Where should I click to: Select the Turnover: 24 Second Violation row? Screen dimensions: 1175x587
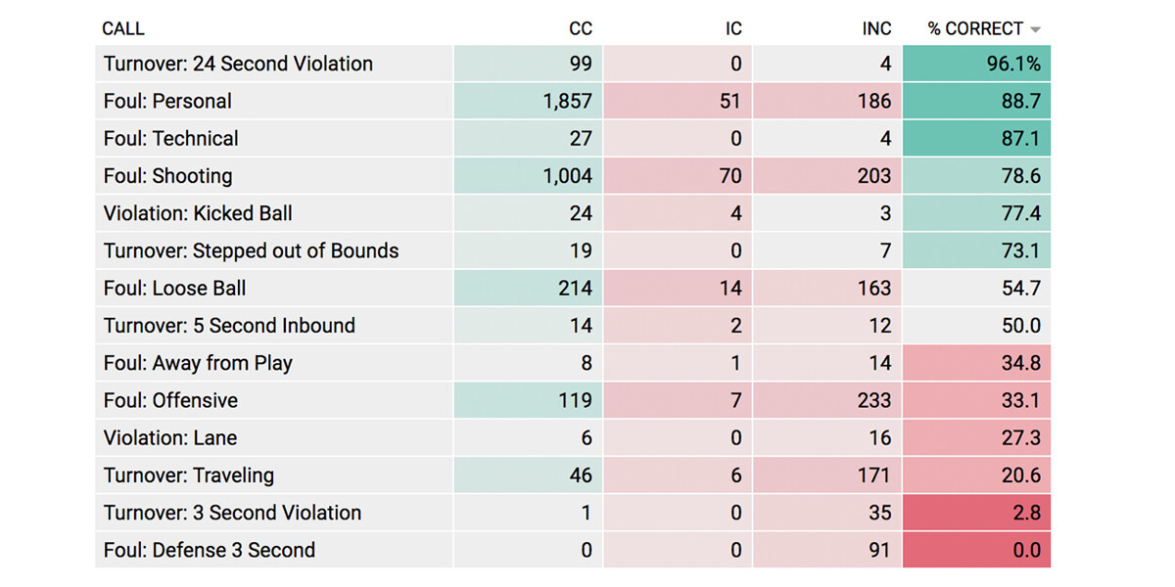238,65
